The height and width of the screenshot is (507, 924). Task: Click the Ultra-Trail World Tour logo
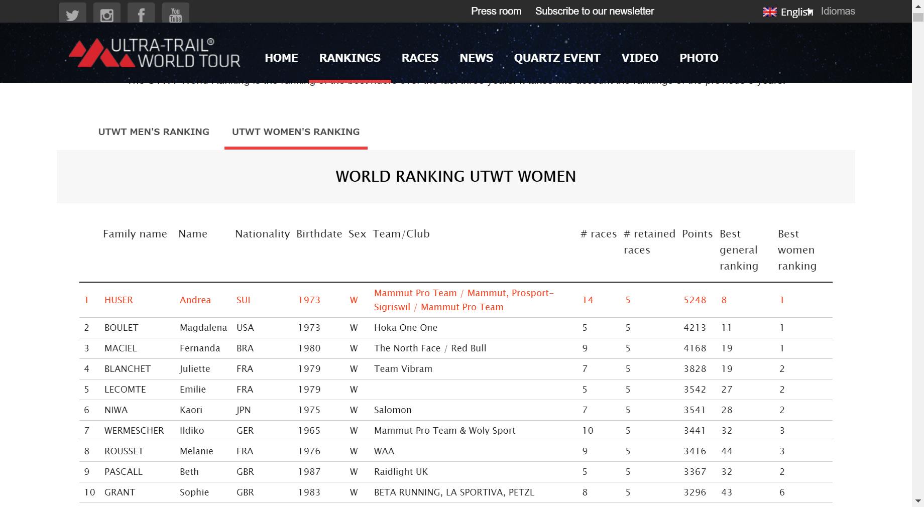155,53
